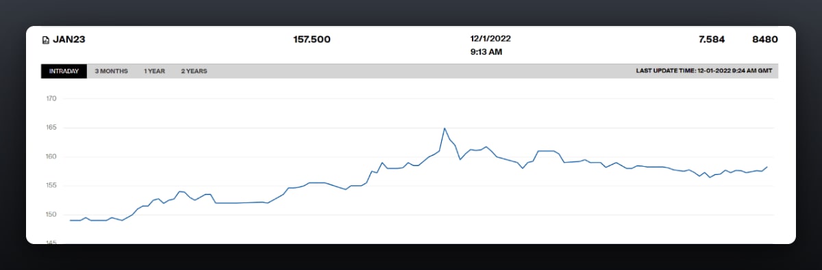
Task: Click the 155 axis label
Action: (x=51, y=186)
